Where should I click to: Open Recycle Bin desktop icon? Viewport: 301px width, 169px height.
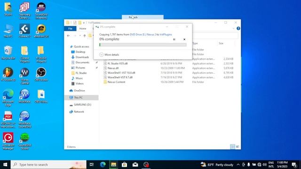8,53
